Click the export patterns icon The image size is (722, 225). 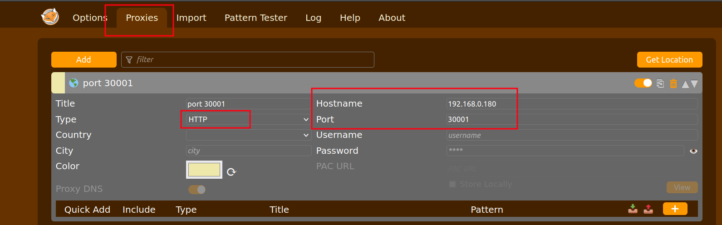coord(648,209)
